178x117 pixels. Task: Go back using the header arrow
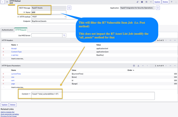(x=3, y=2)
